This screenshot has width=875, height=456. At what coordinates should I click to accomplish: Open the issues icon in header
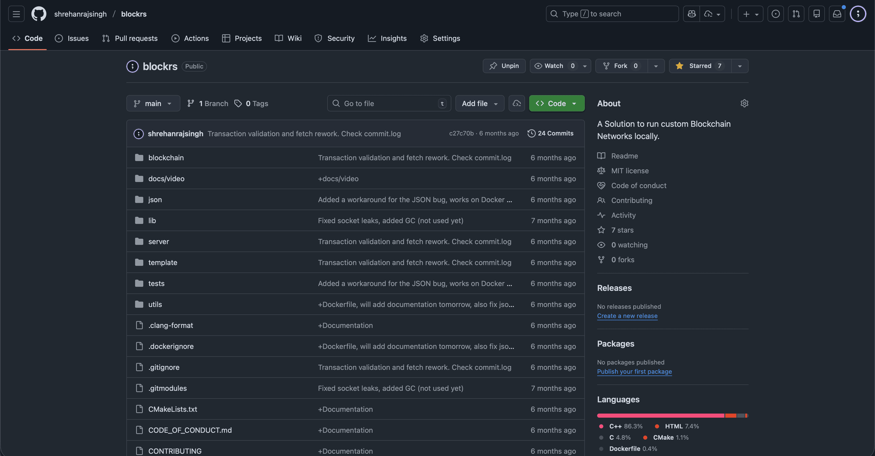pyautogui.click(x=775, y=14)
